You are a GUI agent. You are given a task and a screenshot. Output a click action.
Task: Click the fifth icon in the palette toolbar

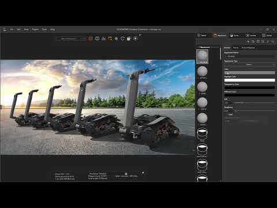coord(268,42)
